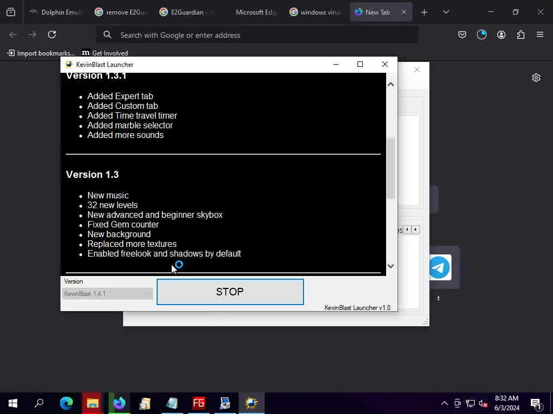This screenshot has height=414, width=553.
Task: Click the KevinBlast Launcher title bar icon
Action: pyautogui.click(x=69, y=65)
